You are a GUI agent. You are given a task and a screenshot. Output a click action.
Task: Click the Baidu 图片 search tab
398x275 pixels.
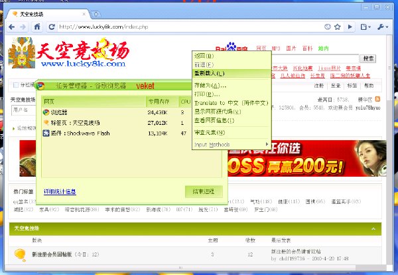tap(291, 48)
